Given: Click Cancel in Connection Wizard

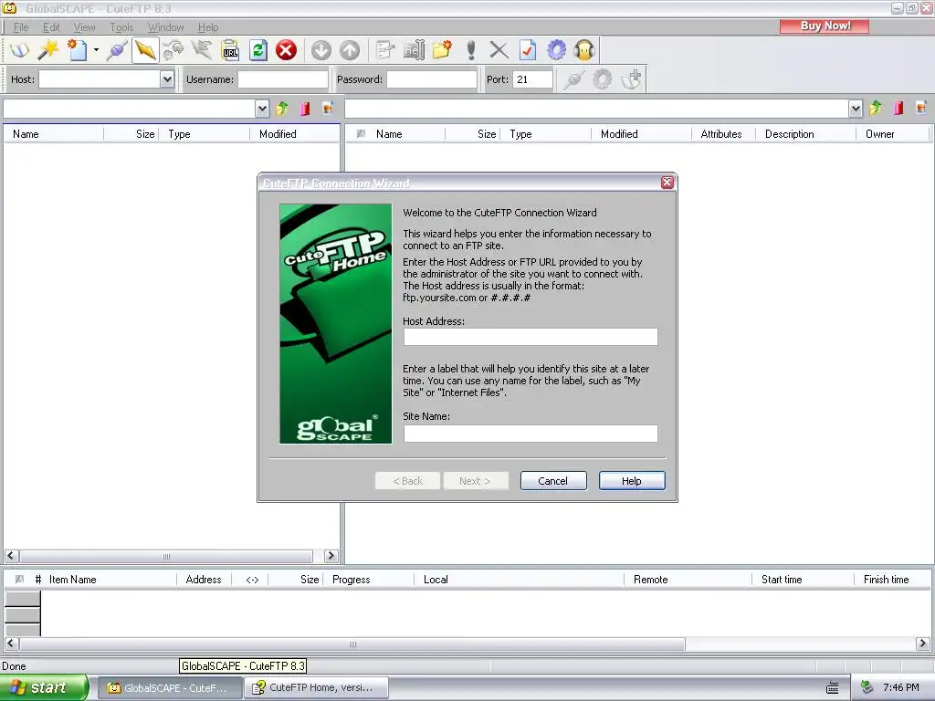Looking at the screenshot, I should (x=553, y=481).
